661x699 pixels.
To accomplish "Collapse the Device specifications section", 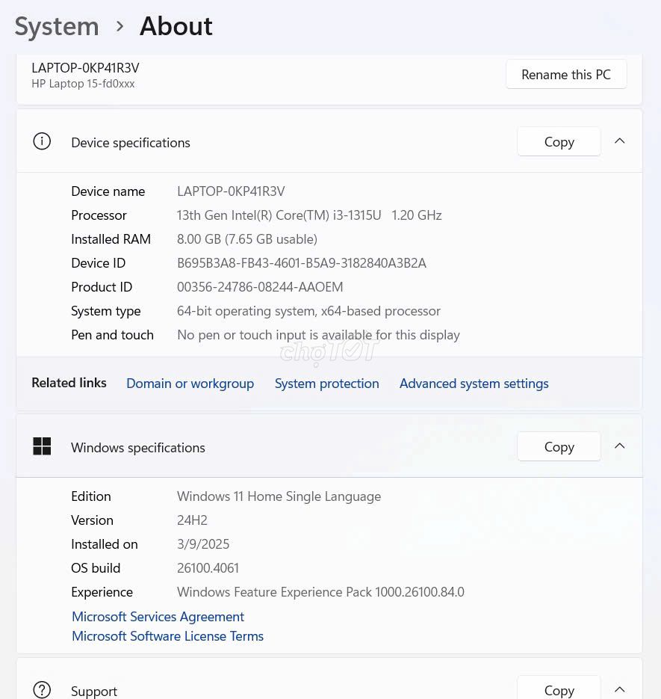I will (620, 141).
